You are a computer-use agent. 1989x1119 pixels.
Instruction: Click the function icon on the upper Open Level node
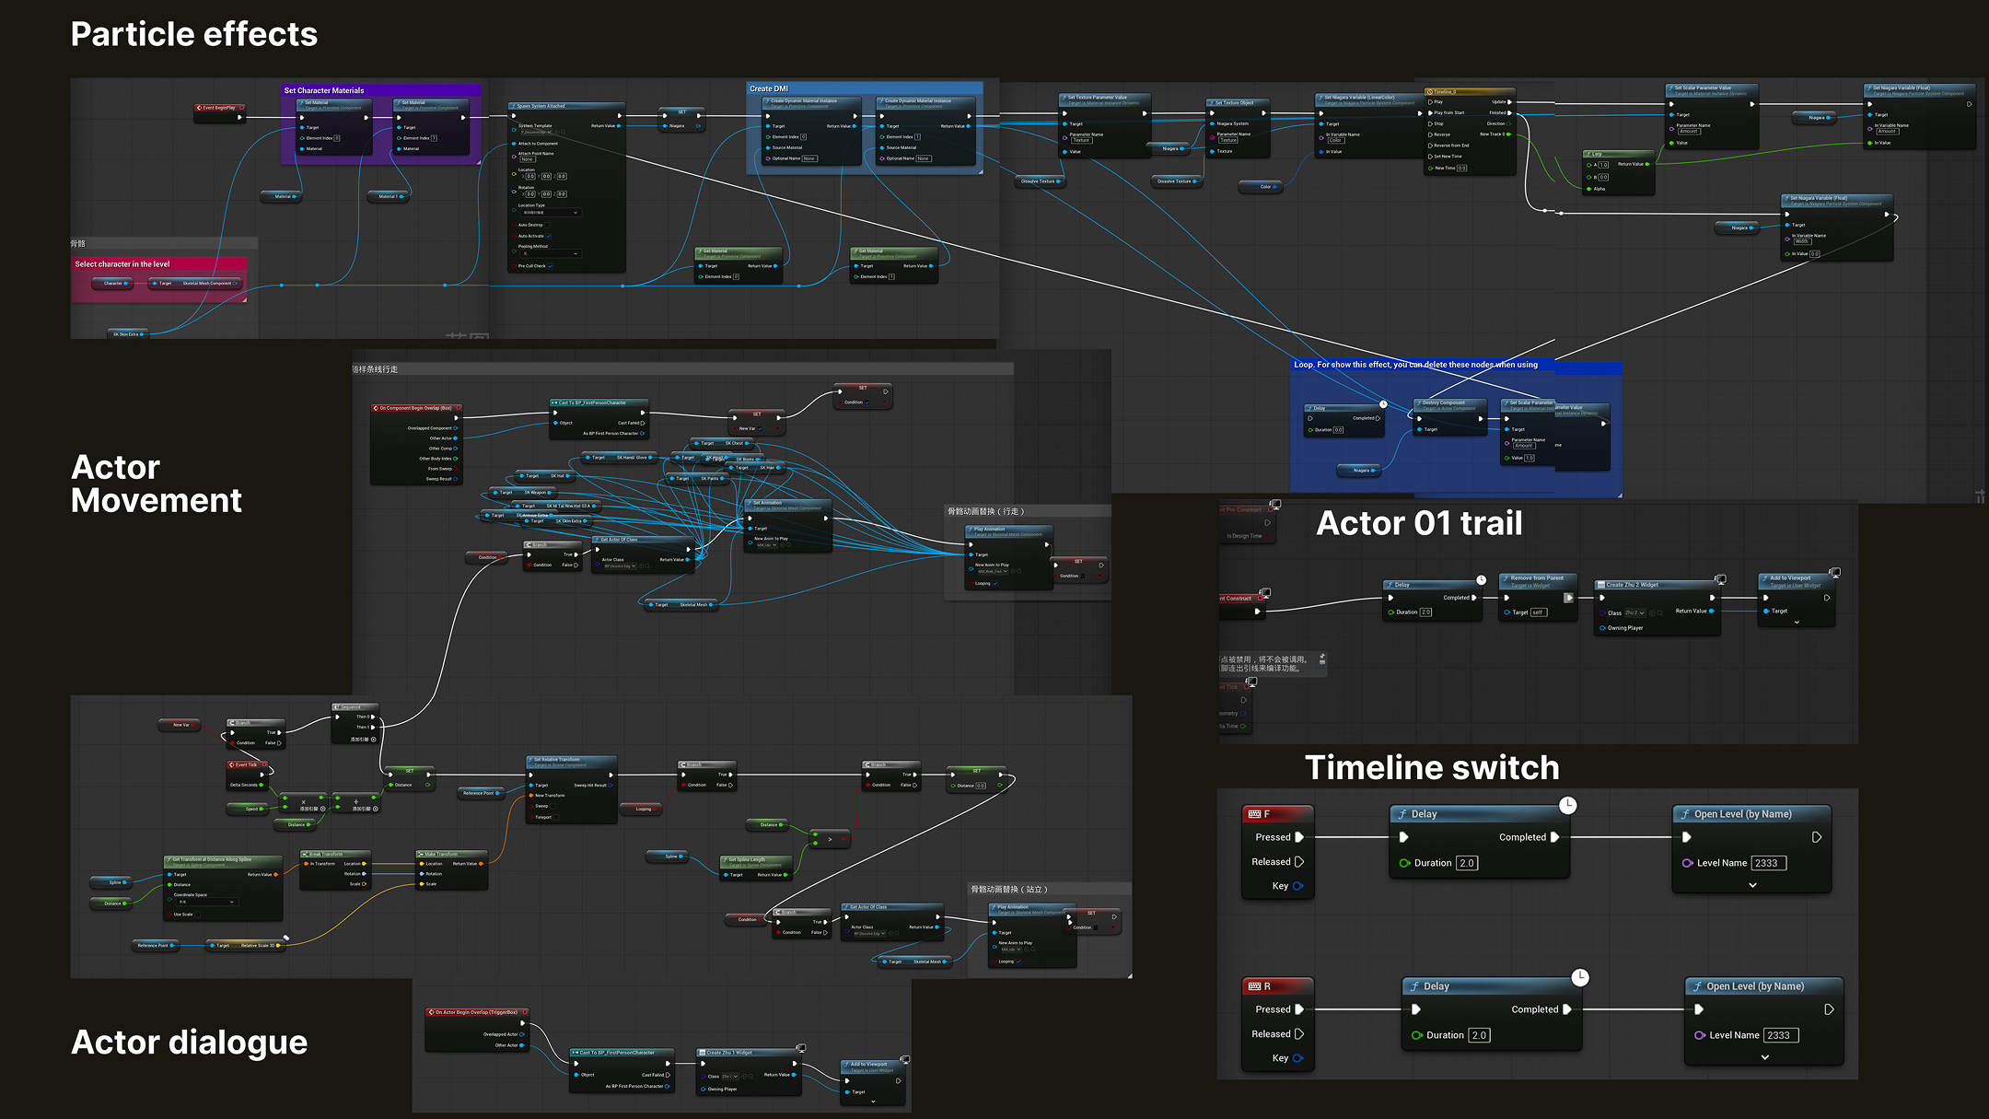click(1685, 814)
